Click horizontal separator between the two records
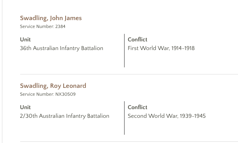This screenshot has height=143, width=238. [x=129, y=74]
